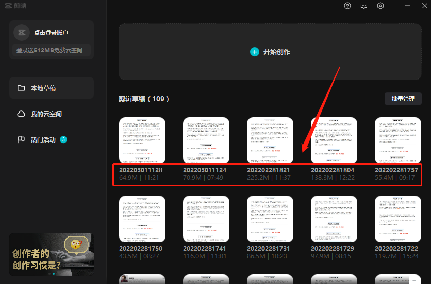Click the info text 70.9M | 07:49
This screenshot has height=284, width=431.
[203, 178]
